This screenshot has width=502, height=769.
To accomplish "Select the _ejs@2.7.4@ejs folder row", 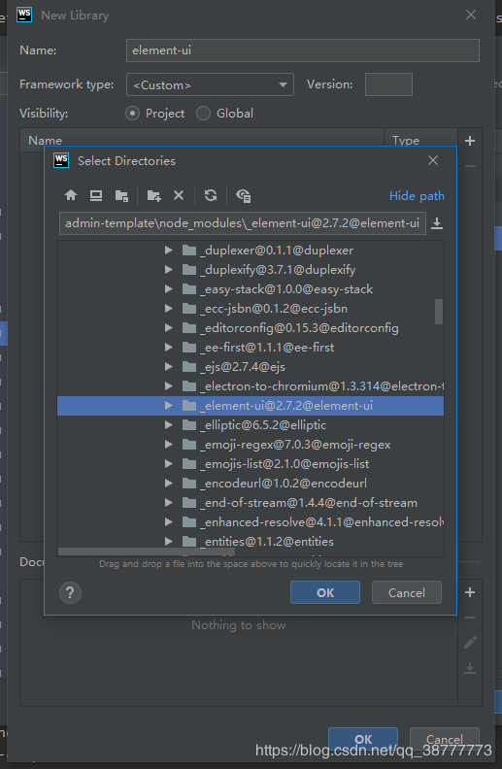I will click(x=251, y=366).
